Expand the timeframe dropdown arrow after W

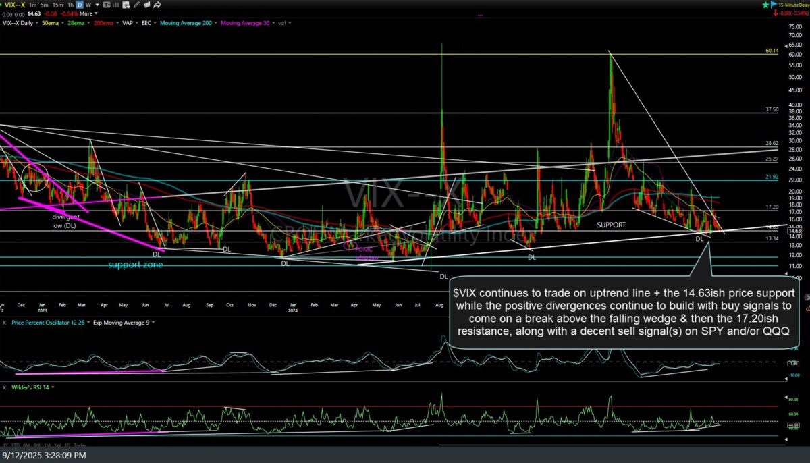click(99, 5)
